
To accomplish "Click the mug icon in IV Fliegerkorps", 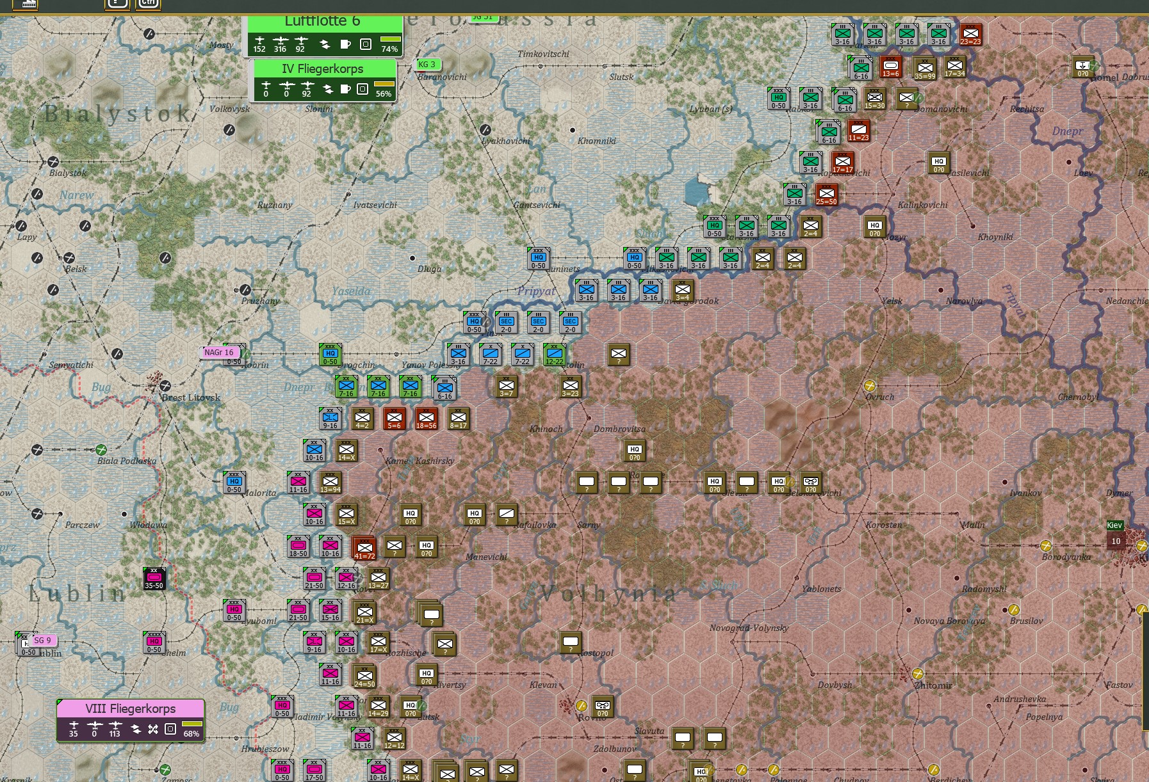I will 345,89.
